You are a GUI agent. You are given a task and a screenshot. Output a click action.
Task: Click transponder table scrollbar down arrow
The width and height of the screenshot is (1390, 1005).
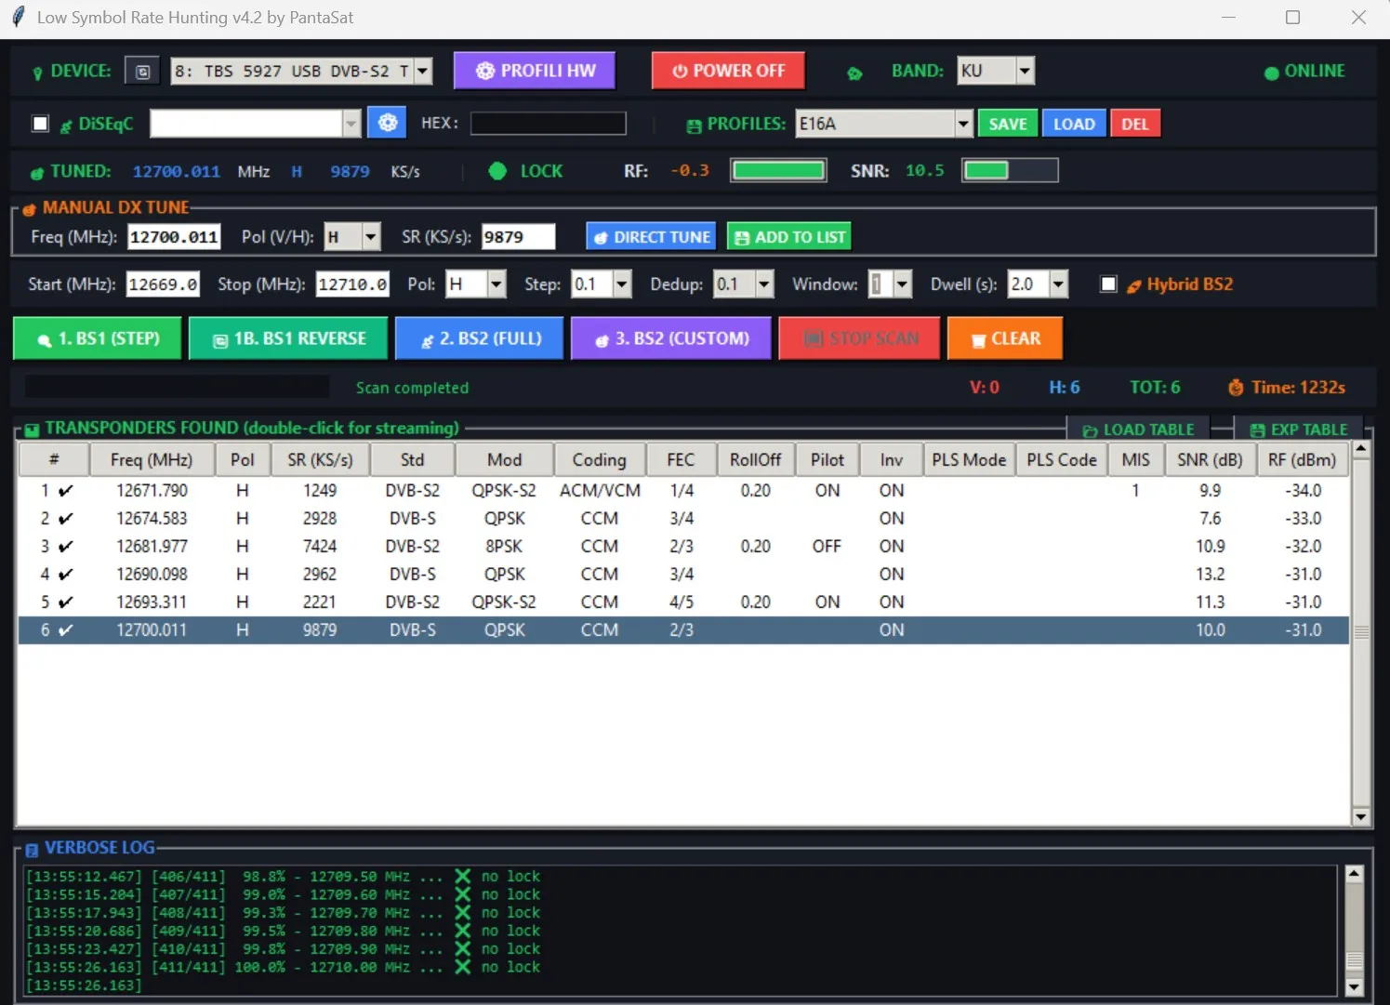[x=1361, y=817]
